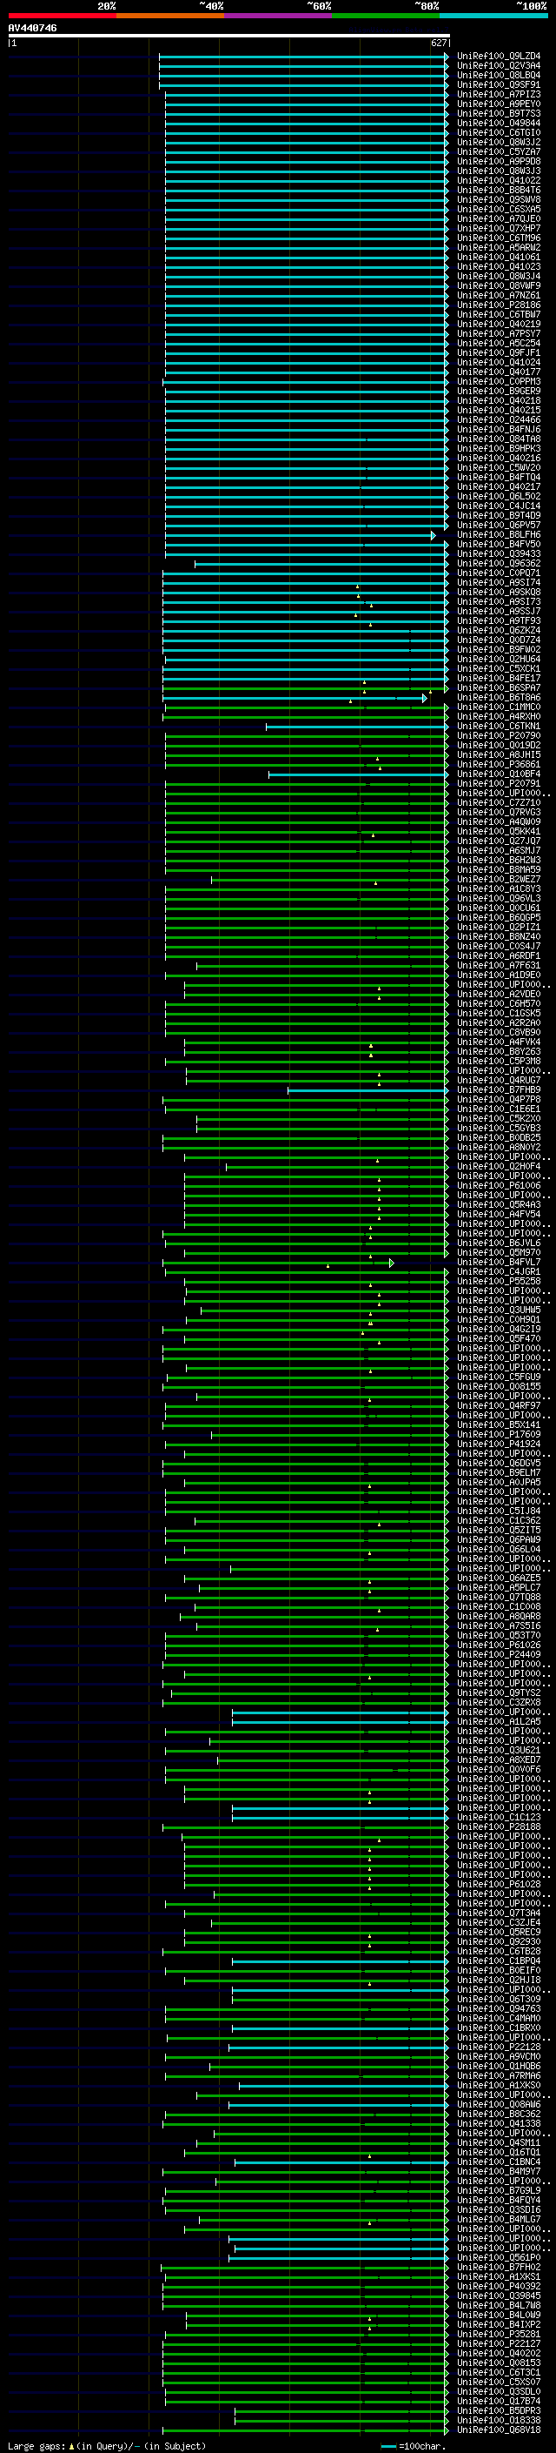
Task: Select hit label UniRef100_B8NZ40
Action: (499, 937)
